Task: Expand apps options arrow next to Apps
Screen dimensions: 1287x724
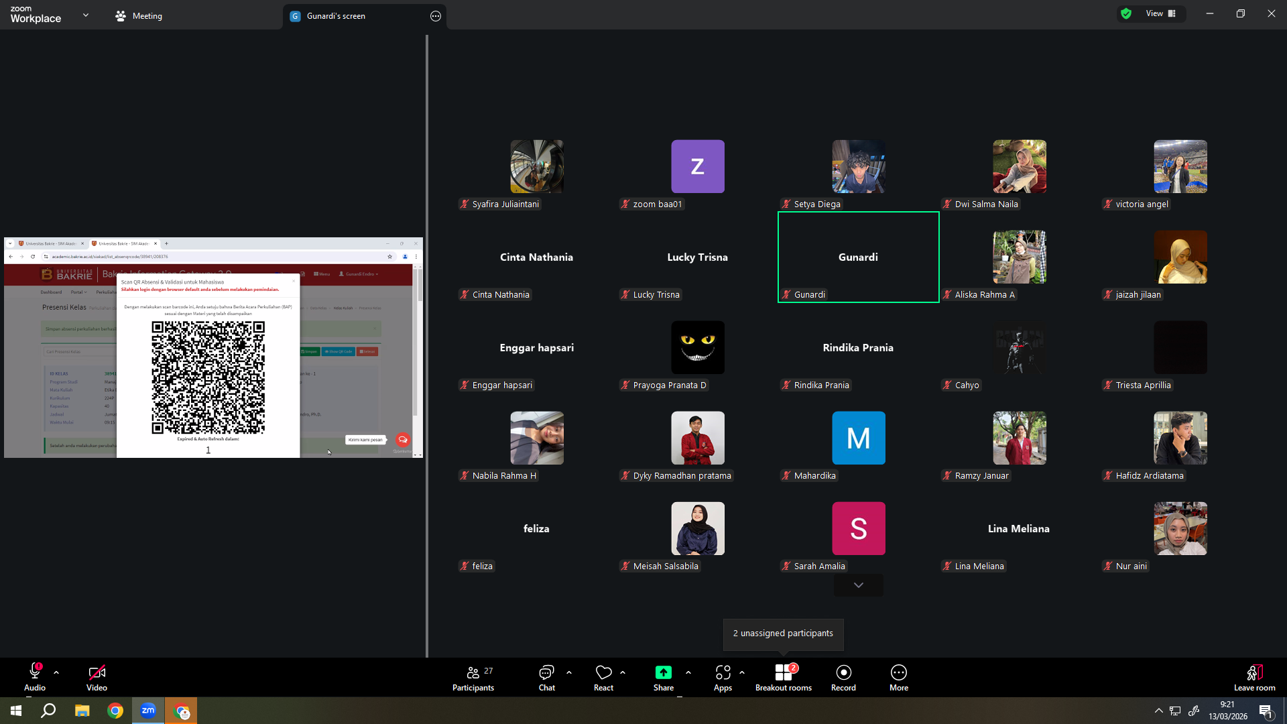Action: pos(742,672)
